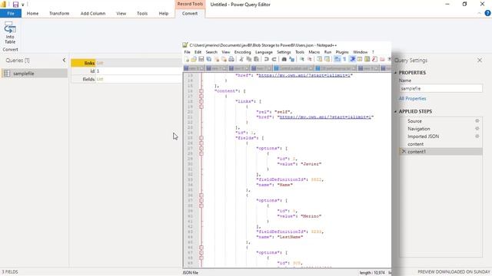
Task: Select the content applied step
Action: [x=415, y=144]
